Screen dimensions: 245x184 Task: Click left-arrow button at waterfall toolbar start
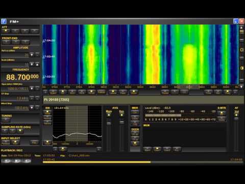tap(45, 93)
